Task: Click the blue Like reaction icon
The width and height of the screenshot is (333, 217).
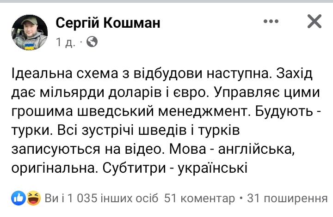Action: [x=19, y=199]
